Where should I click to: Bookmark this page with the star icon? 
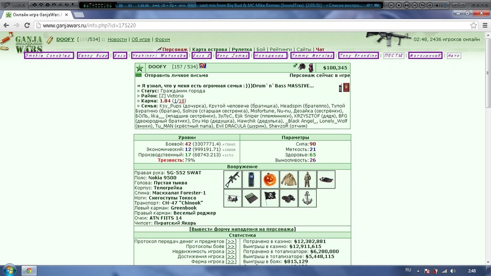pos(474,26)
